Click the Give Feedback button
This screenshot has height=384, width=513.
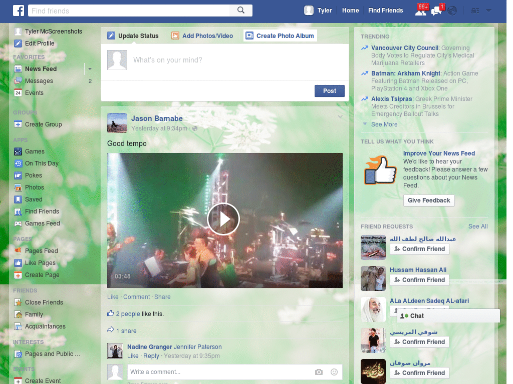pos(429,200)
